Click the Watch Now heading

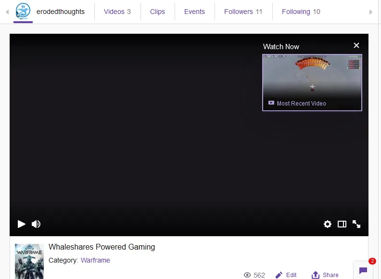pos(281,46)
